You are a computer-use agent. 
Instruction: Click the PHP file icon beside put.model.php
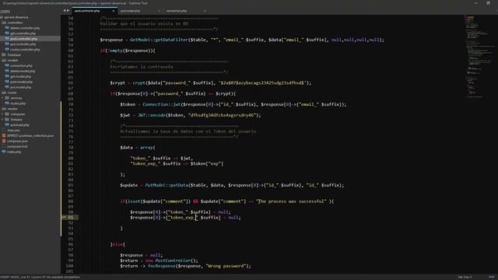pyautogui.click(x=7, y=87)
